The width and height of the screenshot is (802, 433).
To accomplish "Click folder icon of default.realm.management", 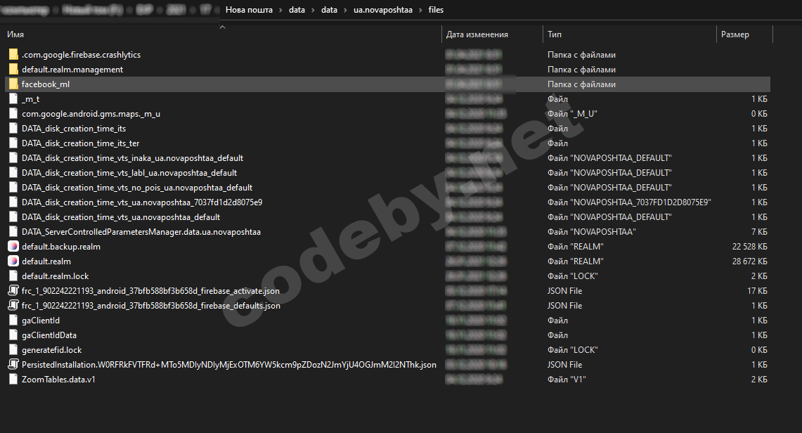I will coord(13,70).
